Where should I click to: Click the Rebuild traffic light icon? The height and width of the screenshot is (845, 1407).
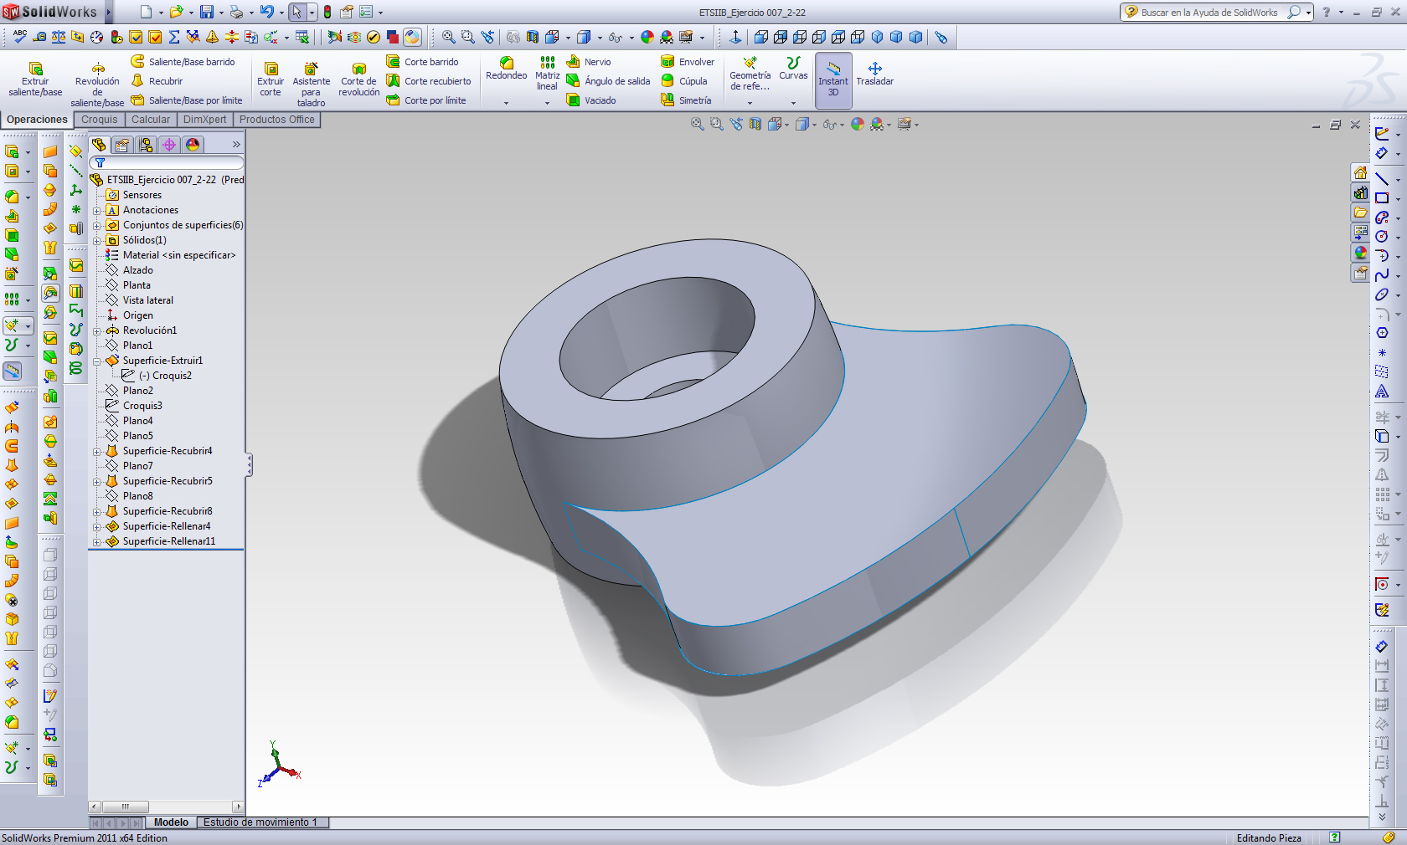327,13
